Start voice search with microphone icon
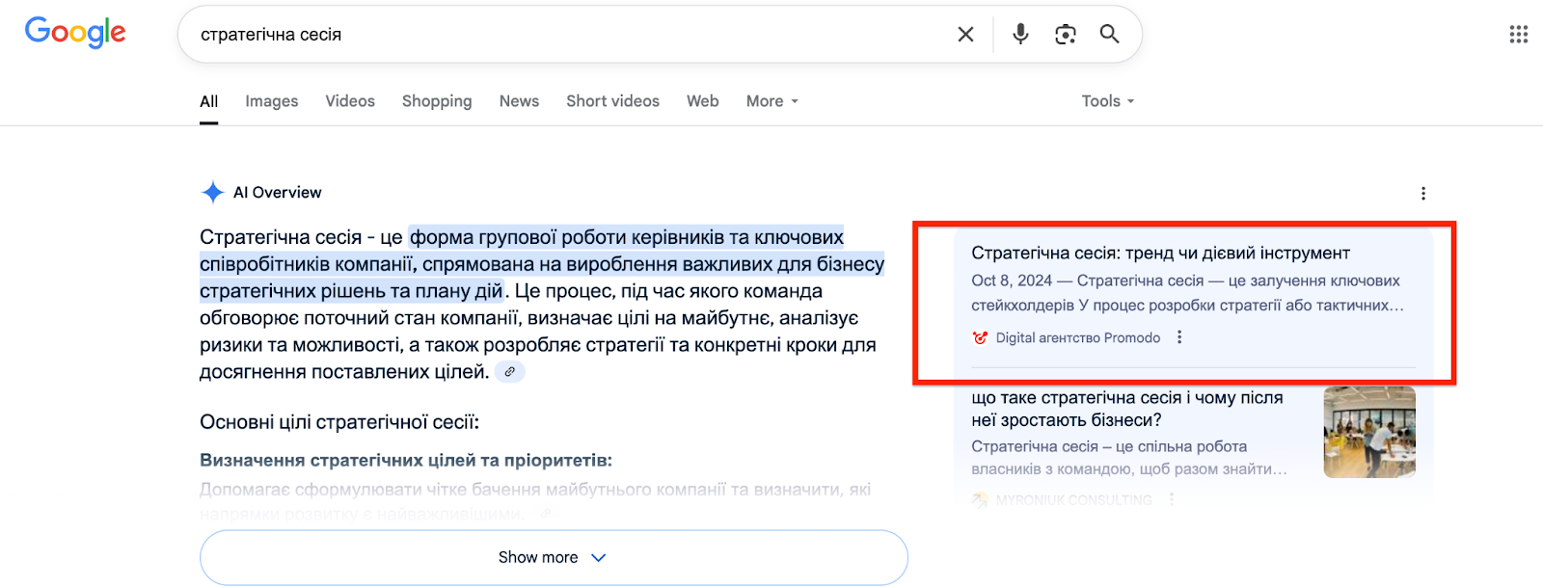 click(x=1020, y=35)
